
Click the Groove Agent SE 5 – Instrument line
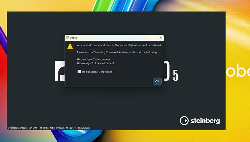[x=95, y=63]
